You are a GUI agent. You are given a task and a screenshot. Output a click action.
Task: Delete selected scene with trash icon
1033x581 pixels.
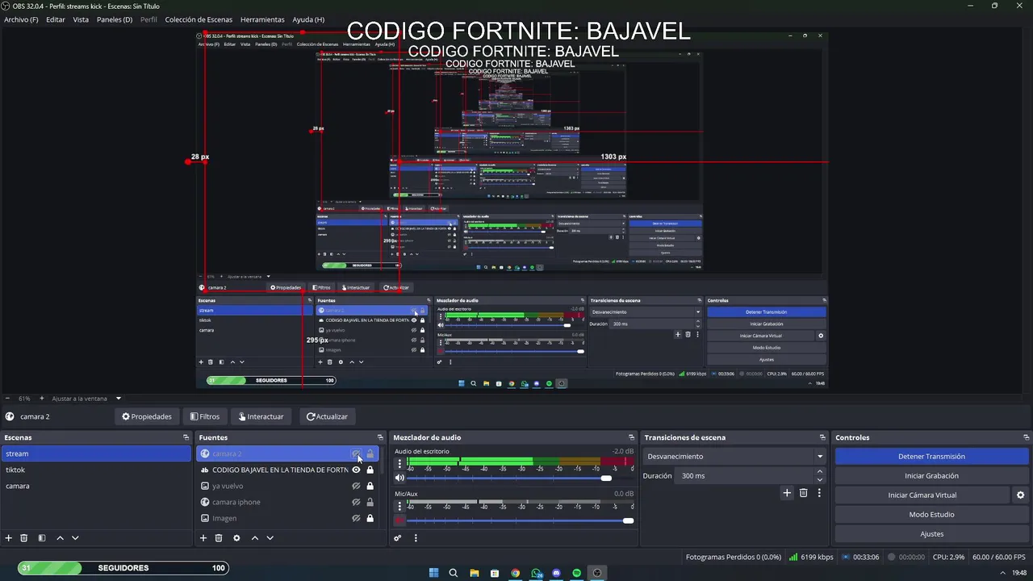pyautogui.click(x=24, y=538)
